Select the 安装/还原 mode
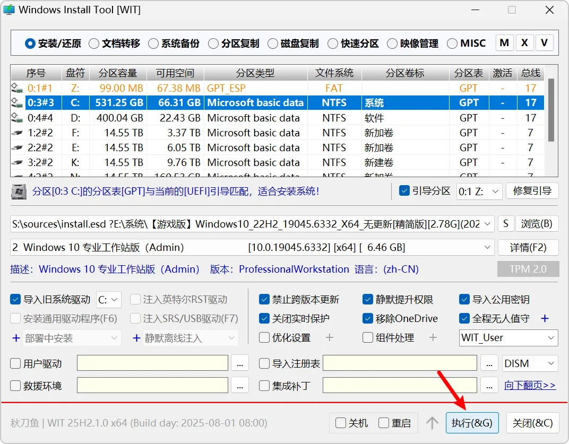 53,43
